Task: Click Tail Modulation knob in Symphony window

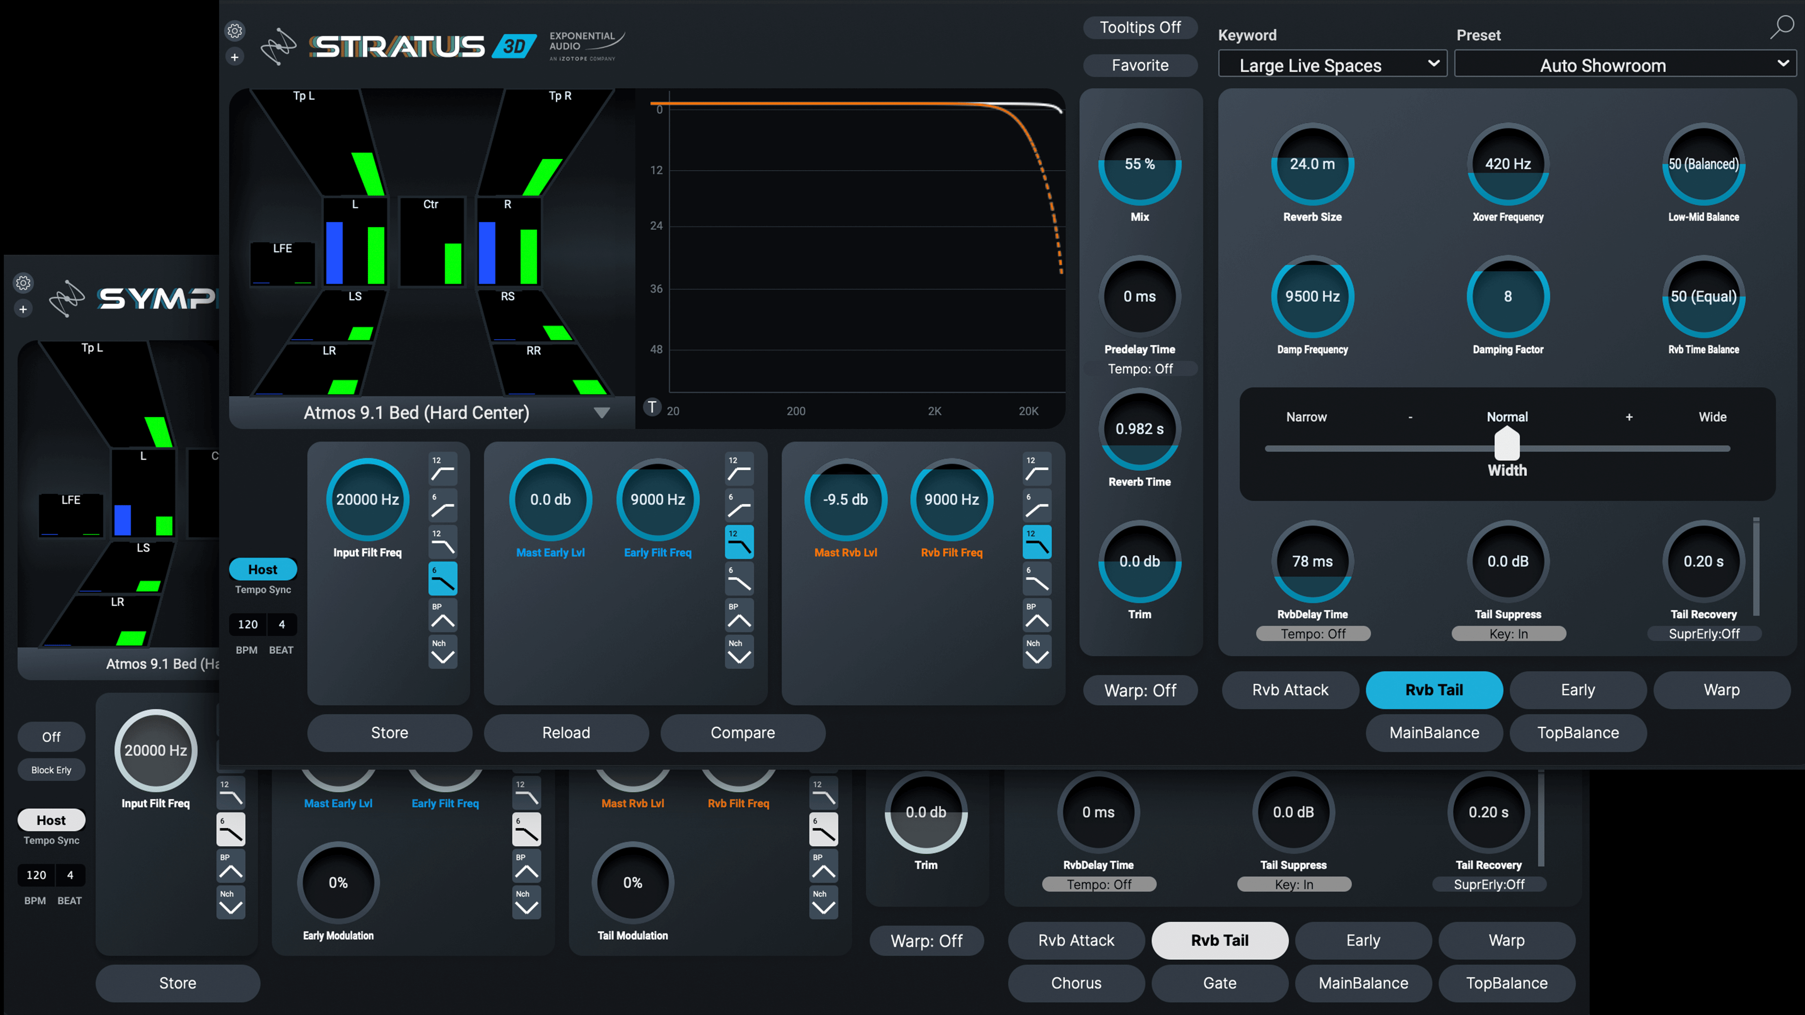Action: point(633,882)
